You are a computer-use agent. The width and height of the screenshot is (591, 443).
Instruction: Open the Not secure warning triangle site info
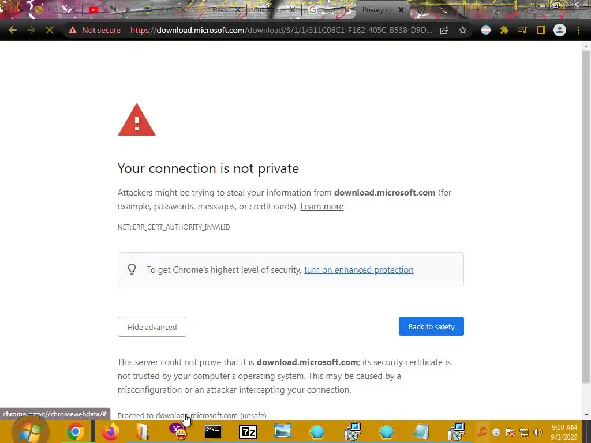pyautogui.click(x=73, y=30)
